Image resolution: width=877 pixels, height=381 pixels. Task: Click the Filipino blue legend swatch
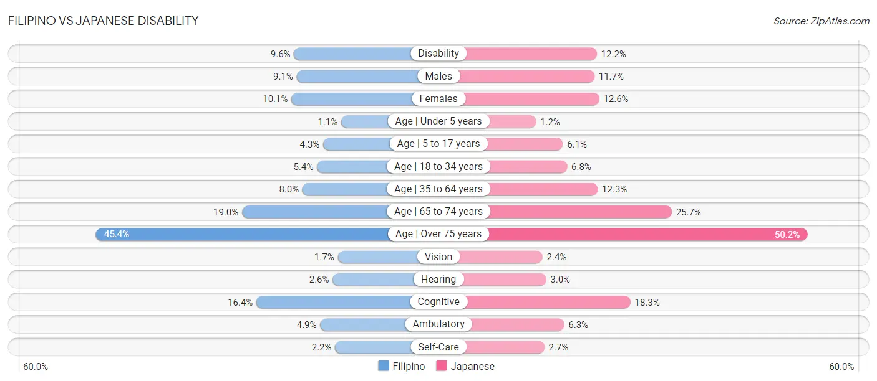point(384,366)
